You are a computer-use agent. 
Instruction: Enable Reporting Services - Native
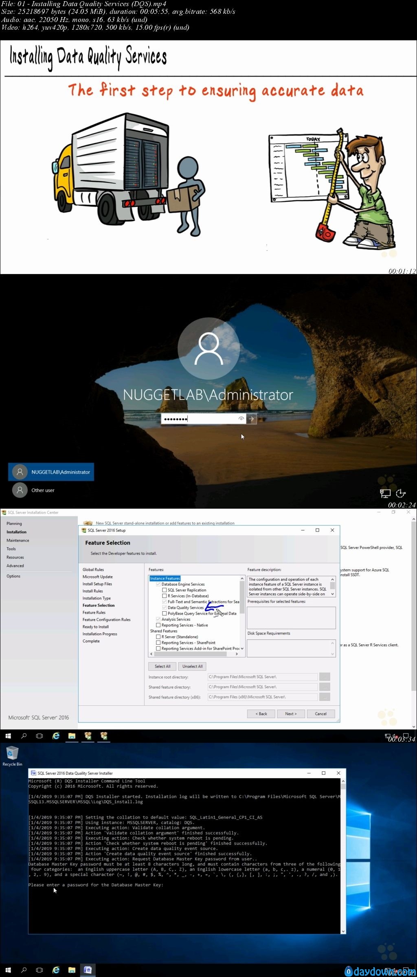coord(158,625)
